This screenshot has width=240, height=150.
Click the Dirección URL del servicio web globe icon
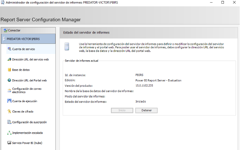pos(9,60)
